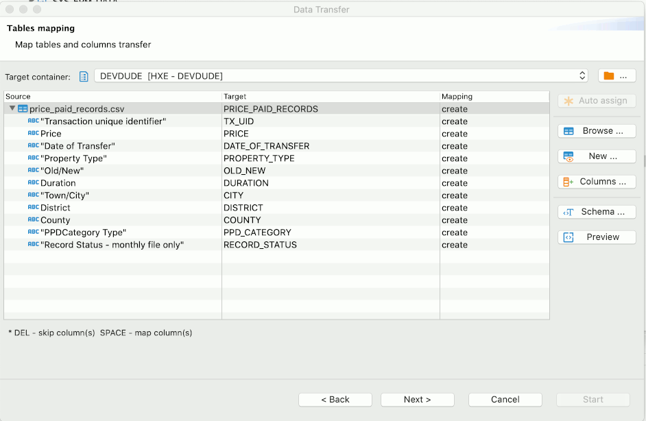This screenshot has height=421, width=646.
Task: Open the Target container dropdown
Action: point(341,76)
